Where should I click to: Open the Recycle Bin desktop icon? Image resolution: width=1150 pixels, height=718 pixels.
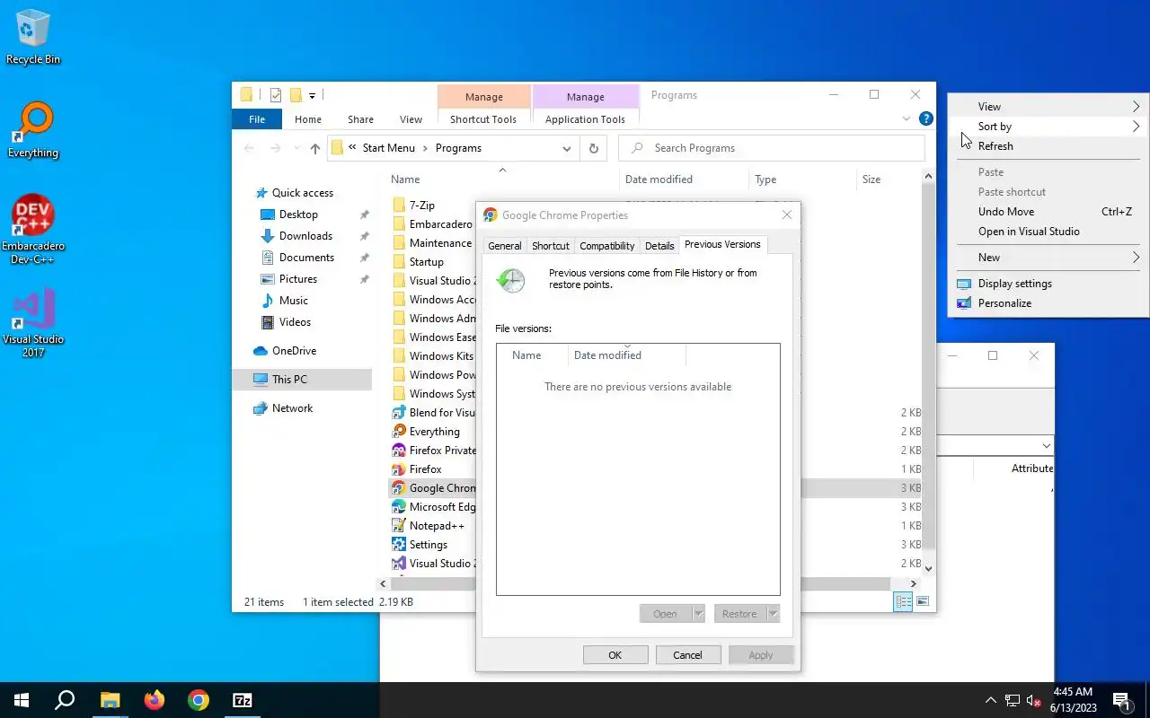[33, 37]
